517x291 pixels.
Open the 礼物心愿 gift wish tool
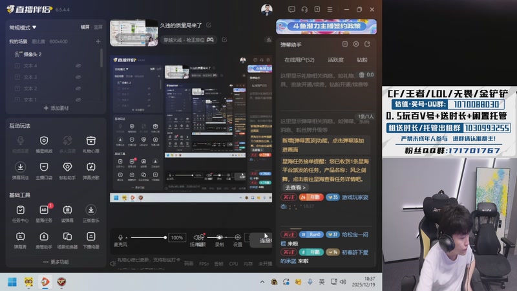[x=90, y=144]
